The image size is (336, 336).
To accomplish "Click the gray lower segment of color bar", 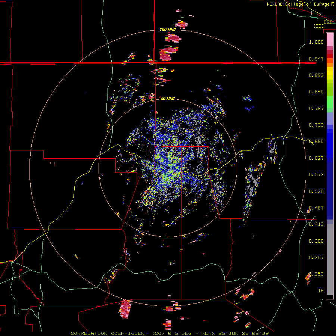I will point(330,259).
